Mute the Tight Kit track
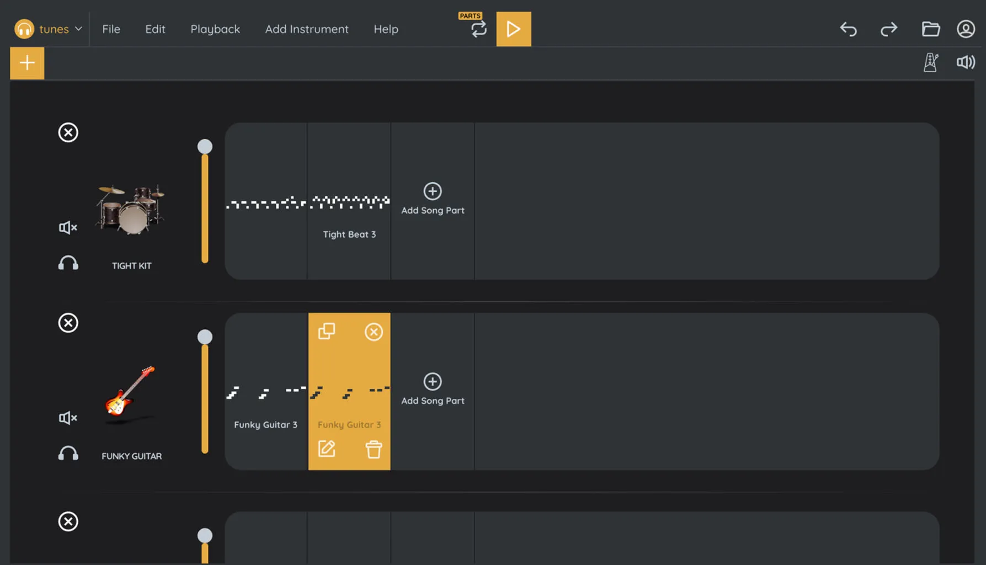Viewport: 986px width, 565px height. click(x=68, y=227)
